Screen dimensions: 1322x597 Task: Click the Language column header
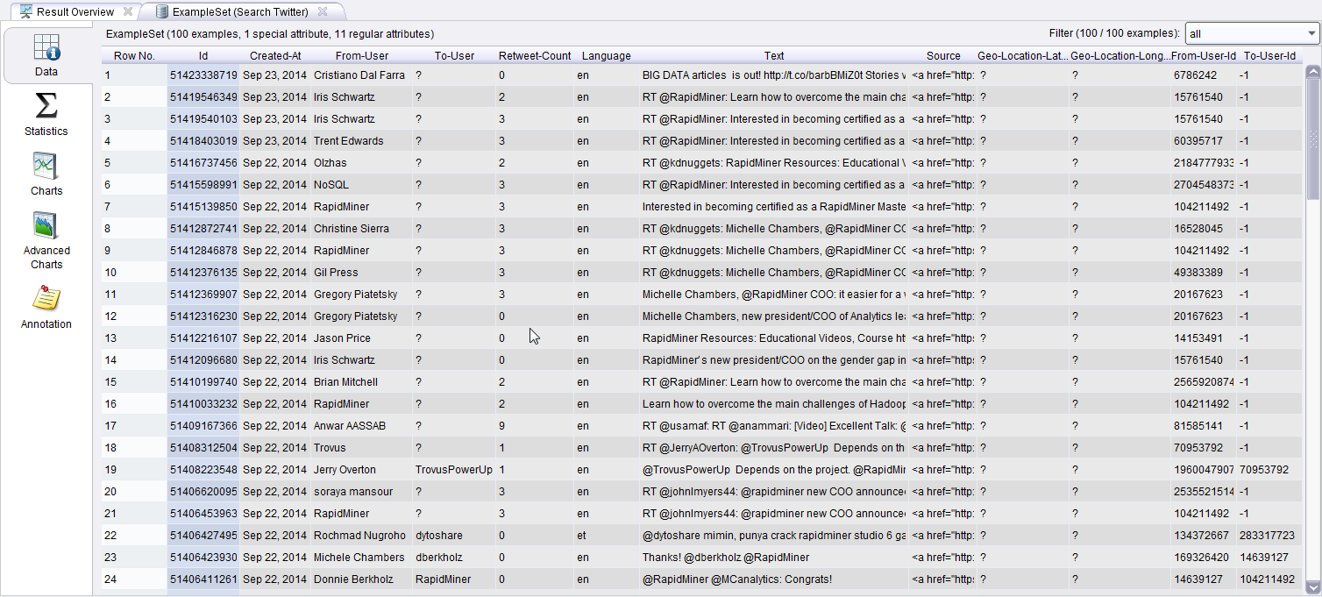[606, 55]
